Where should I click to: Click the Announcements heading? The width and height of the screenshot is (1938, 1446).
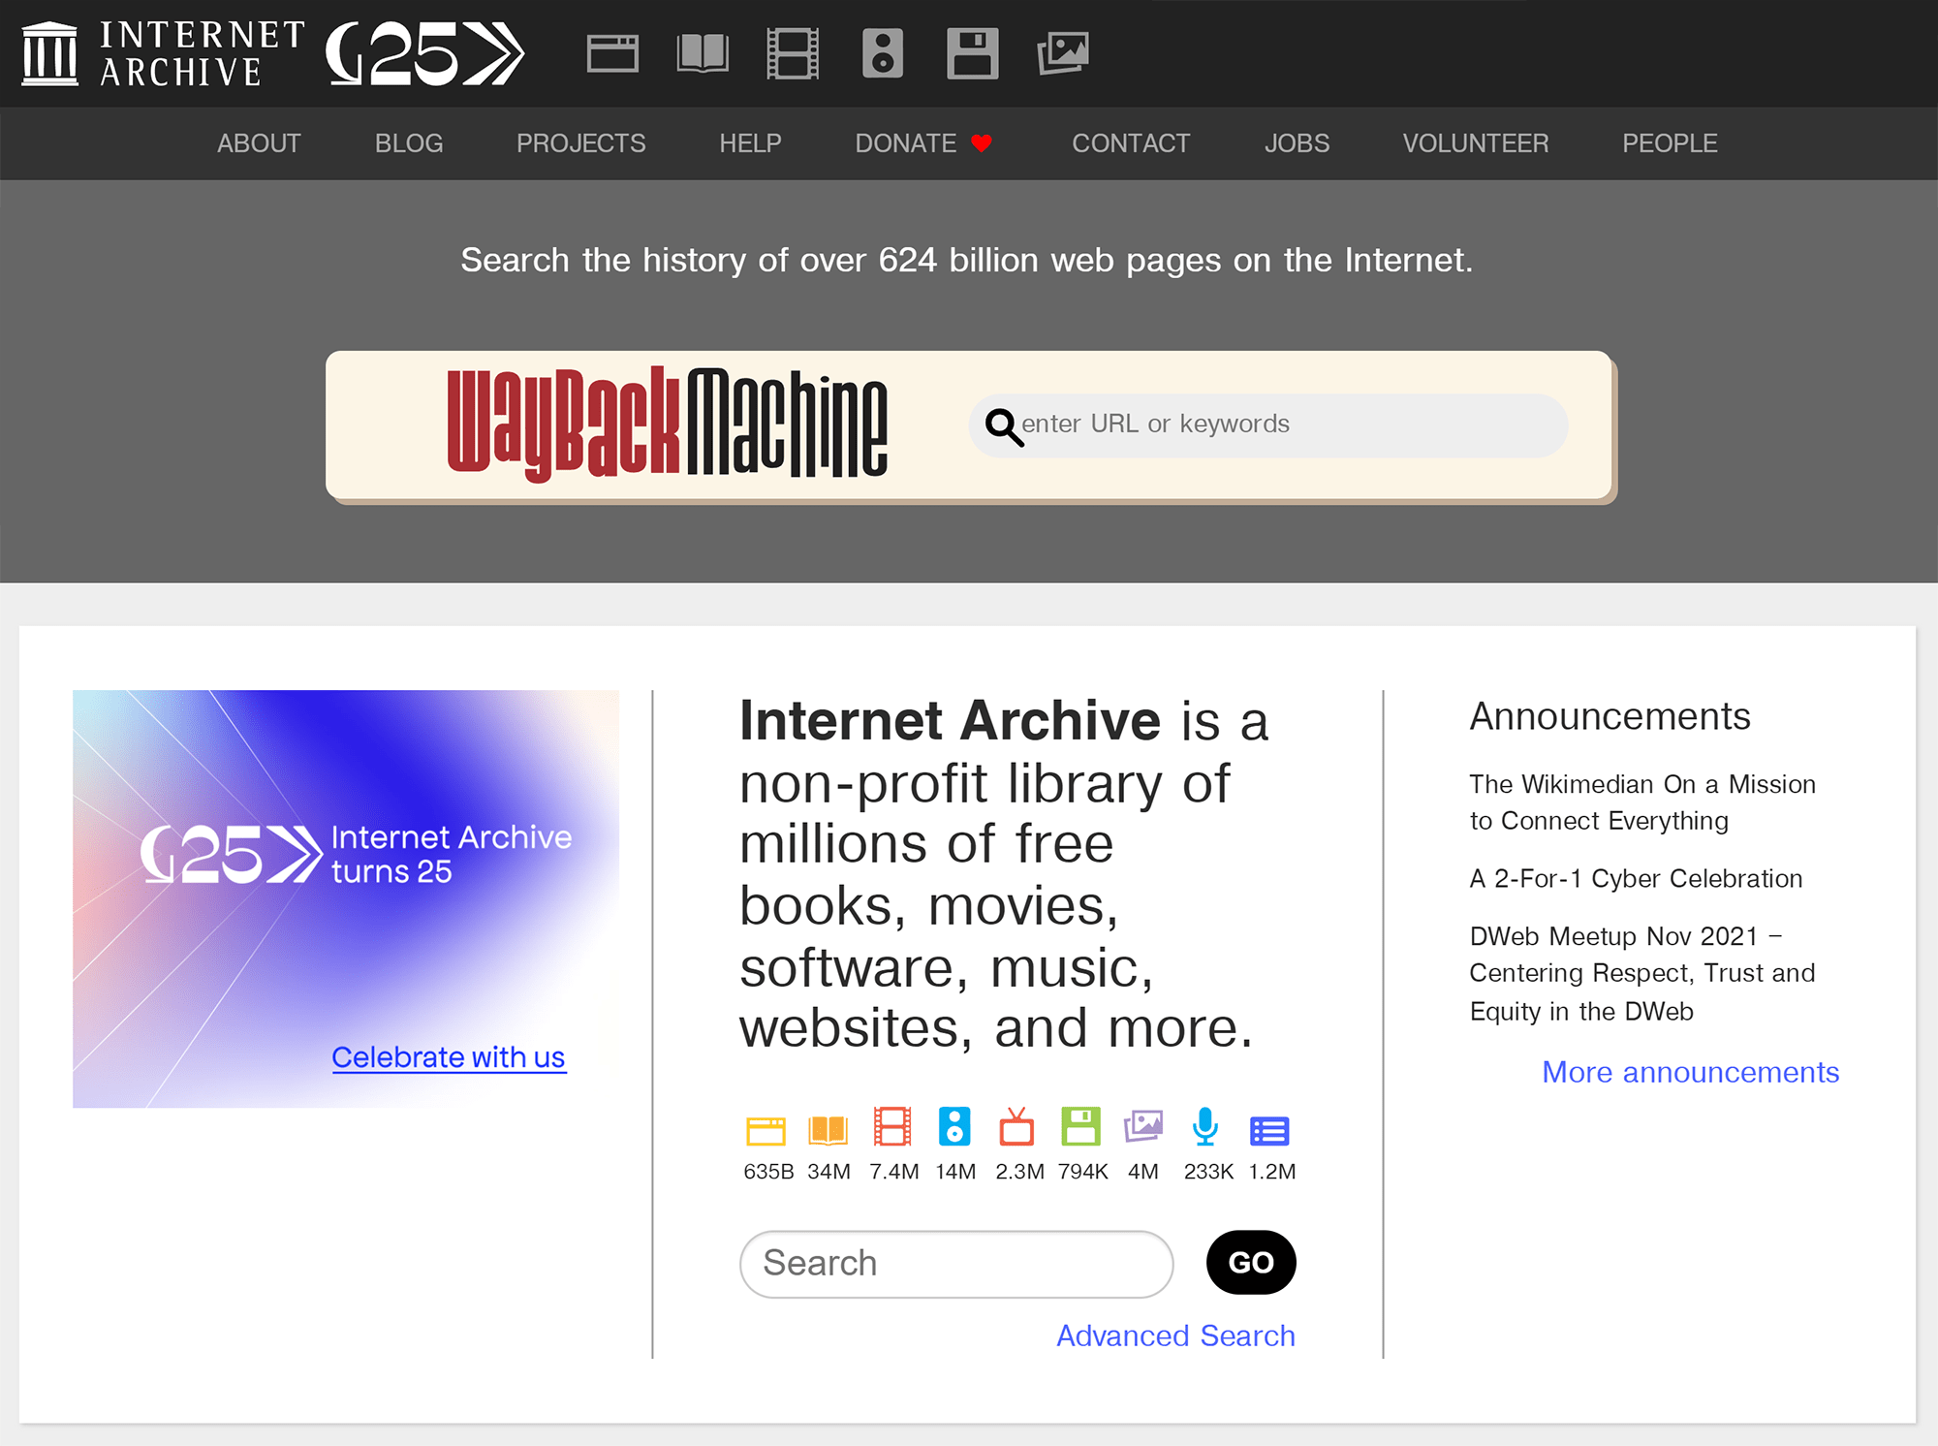tap(1610, 716)
